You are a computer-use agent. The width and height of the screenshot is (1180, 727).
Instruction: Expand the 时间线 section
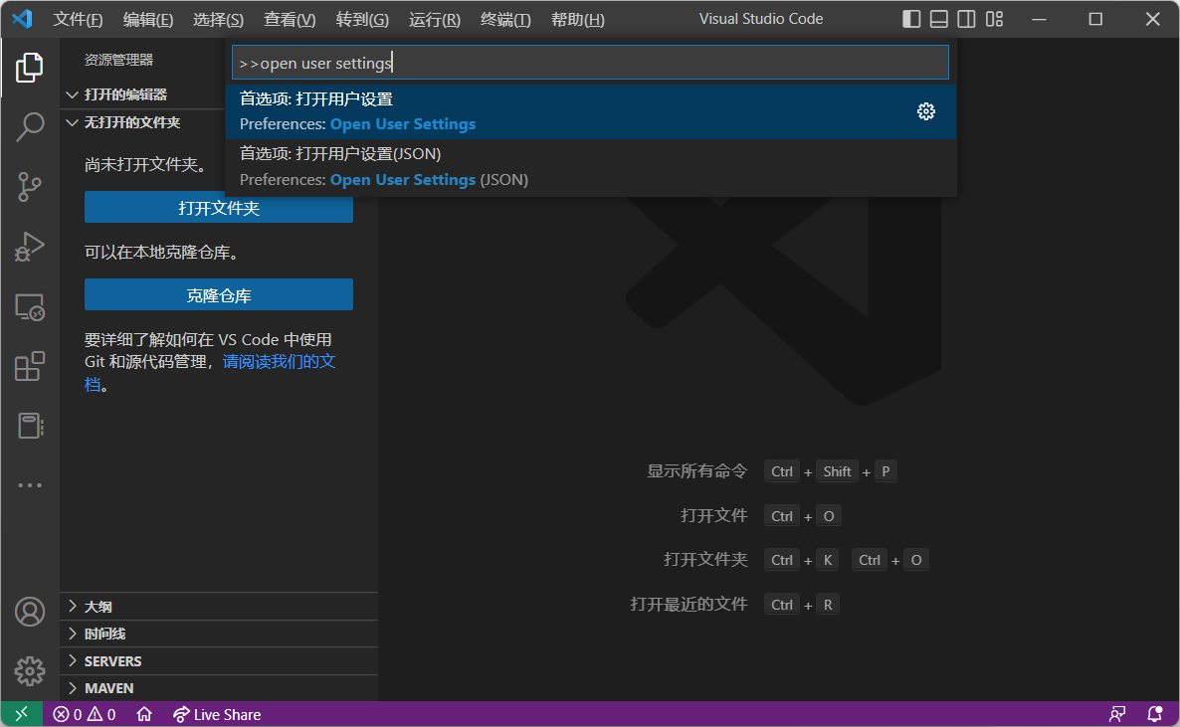coord(104,634)
